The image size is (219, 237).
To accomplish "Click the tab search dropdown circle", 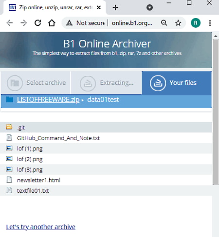I will pos(149,7).
